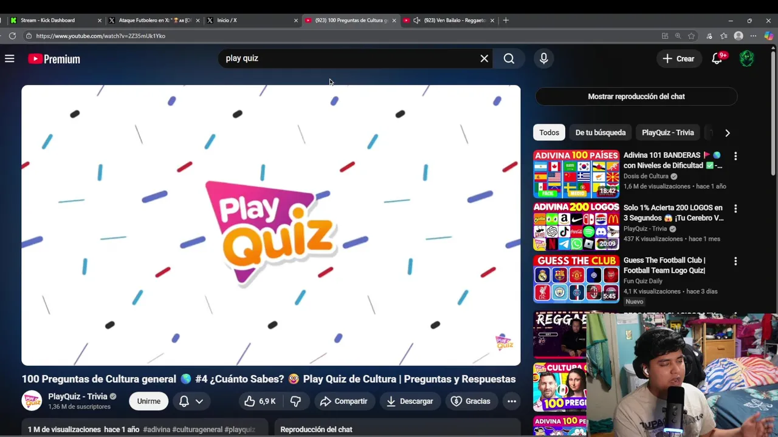Close the Inicio / X tab

(296, 20)
